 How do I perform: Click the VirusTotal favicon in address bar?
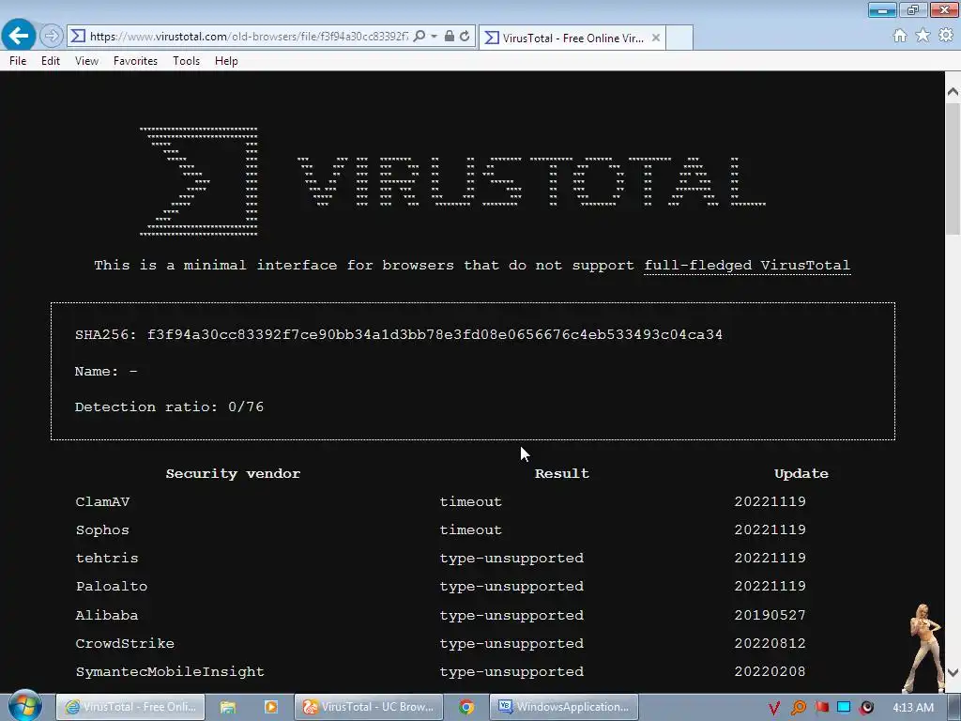pyautogui.click(x=78, y=37)
